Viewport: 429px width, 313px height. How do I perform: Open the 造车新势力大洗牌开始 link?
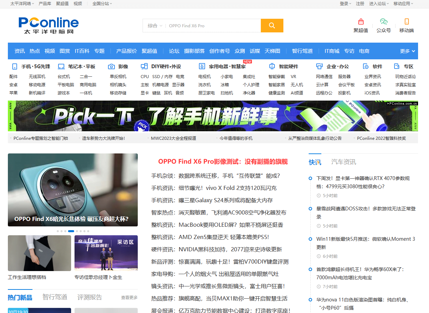click(x=104, y=138)
